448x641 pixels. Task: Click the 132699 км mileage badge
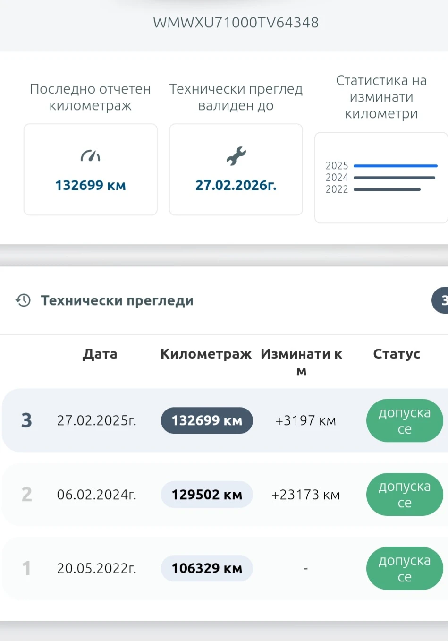pyautogui.click(x=207, y=420)
